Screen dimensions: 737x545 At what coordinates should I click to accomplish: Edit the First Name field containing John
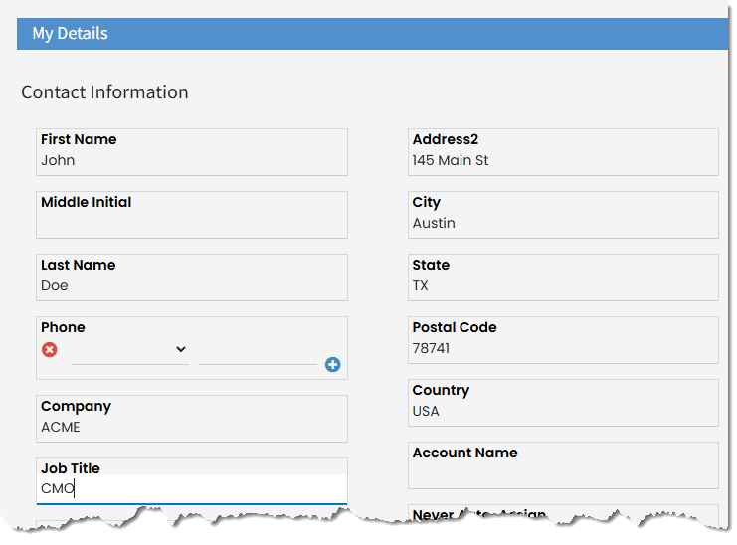point(192,152)
